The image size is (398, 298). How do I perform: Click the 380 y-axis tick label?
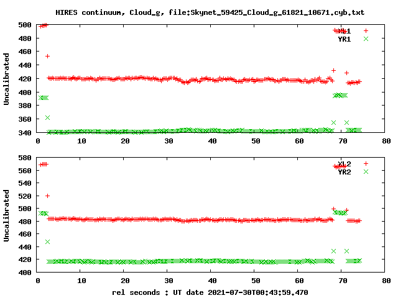click(x=25, y=106)
